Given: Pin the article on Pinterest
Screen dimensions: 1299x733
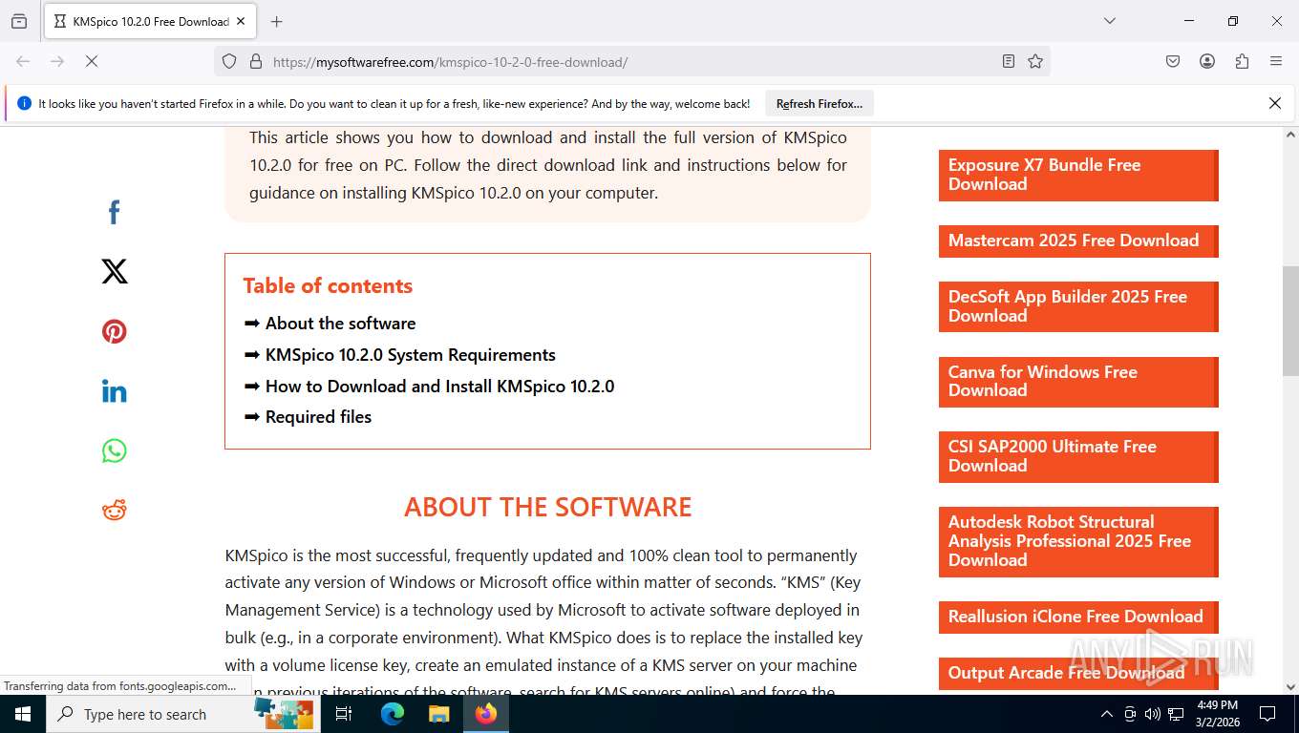Looking at the screenshot, I should pos(114,331).
